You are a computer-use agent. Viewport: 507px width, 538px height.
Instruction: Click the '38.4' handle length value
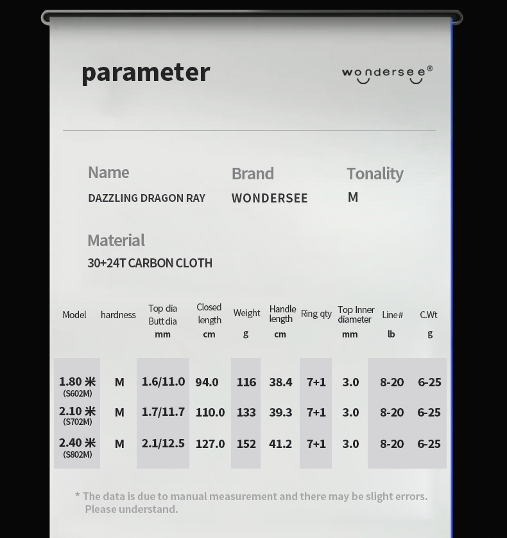pos(280,382)
